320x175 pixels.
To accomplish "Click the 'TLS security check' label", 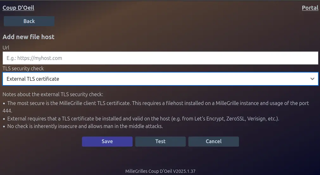I will point(23,68).
